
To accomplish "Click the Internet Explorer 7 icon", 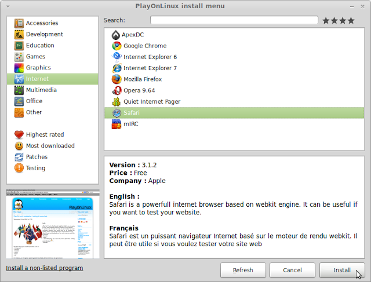I will coord(117,68).
